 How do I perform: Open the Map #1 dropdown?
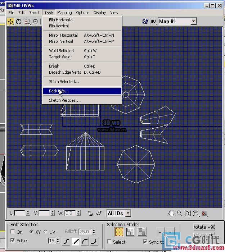193,21
